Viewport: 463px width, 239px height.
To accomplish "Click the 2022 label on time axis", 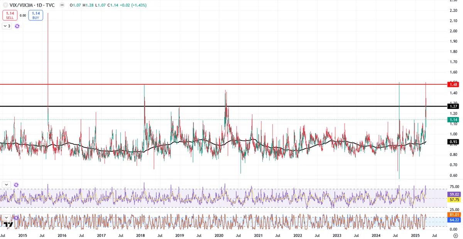I will coord(297,235).
